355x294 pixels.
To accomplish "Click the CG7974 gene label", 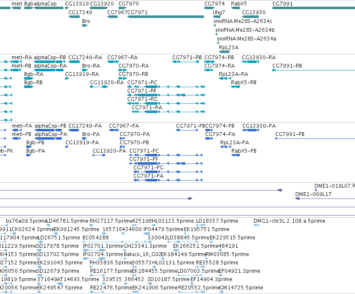I will [214, 4].
